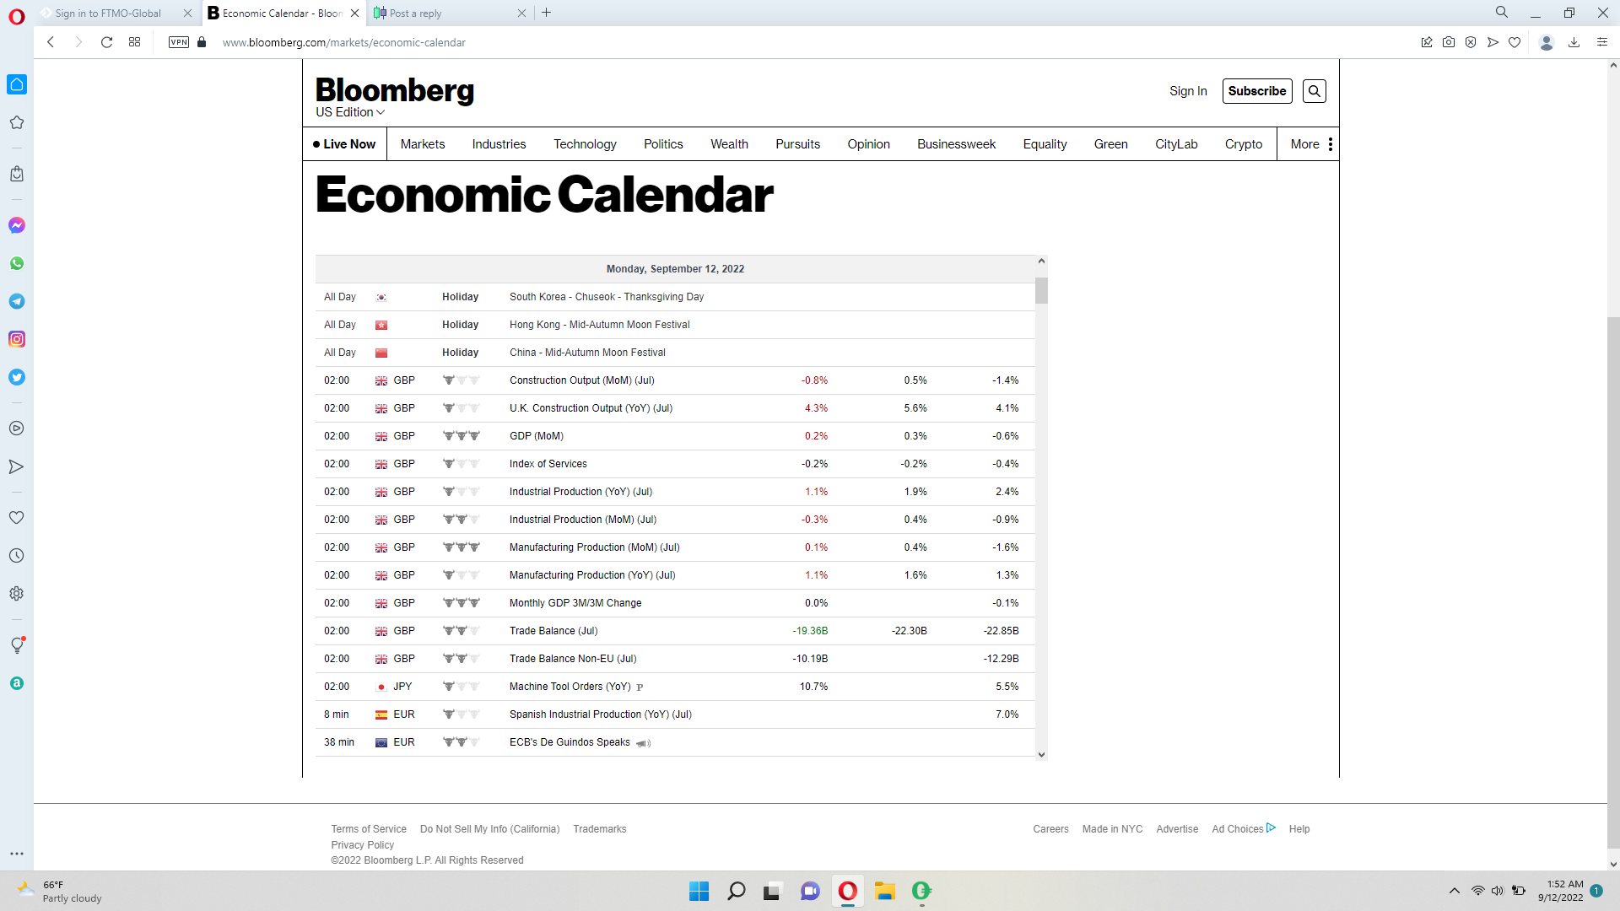Open the Markets navigation item
The image size is (1620, 911).
423,144
